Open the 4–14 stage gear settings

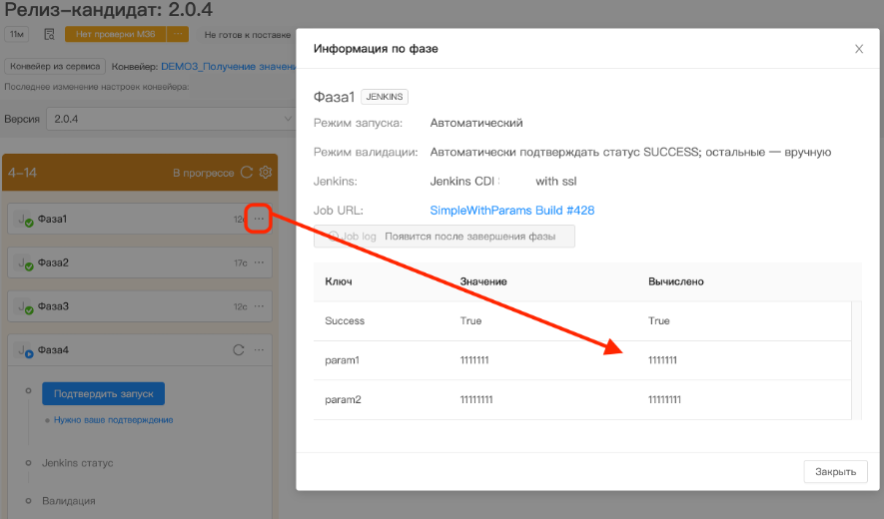266,173
